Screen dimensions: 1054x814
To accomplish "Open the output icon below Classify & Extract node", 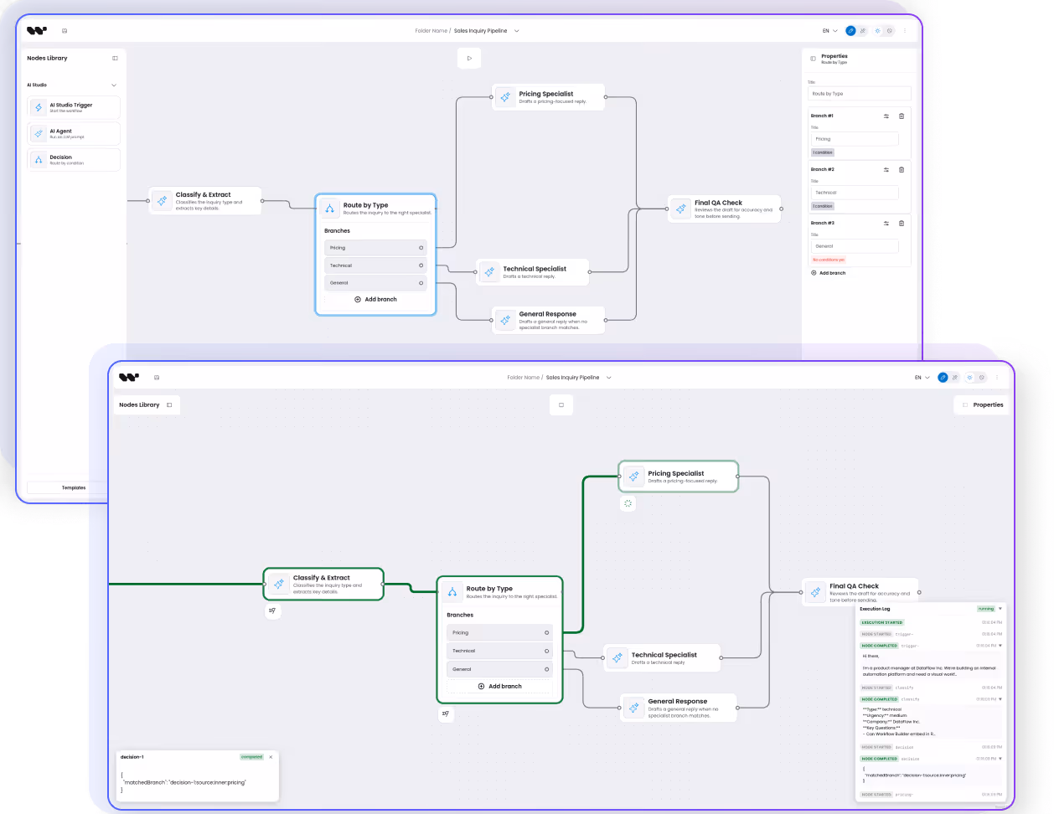I will pos(272,610).
